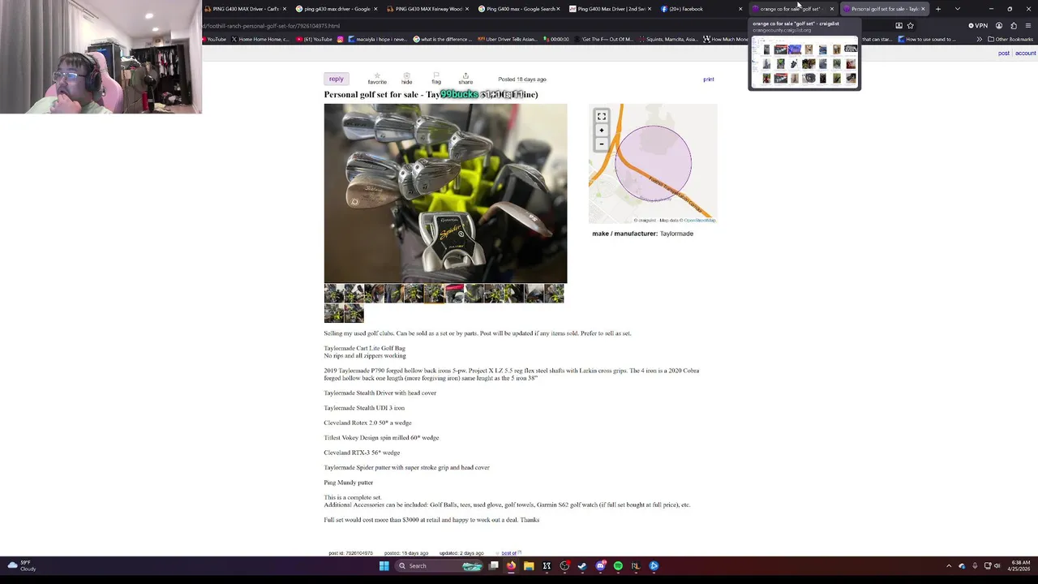
Task: Switch to ping g430 max driver Google tab
Action: pos(337,9)
